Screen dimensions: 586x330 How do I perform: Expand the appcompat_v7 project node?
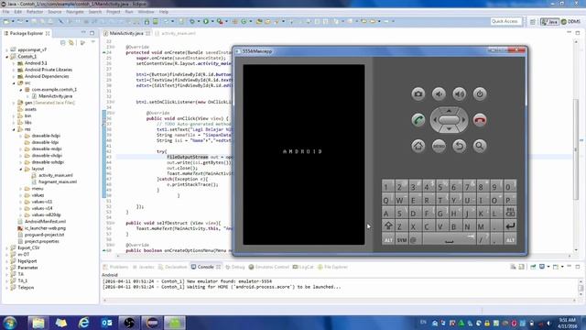[7, 50]
